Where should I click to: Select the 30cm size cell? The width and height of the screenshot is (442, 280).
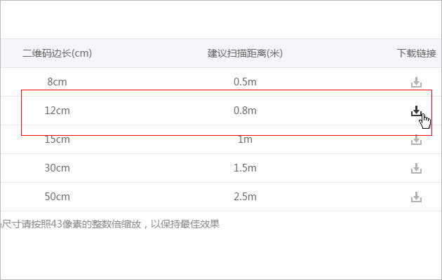click(x=58, y=168)
